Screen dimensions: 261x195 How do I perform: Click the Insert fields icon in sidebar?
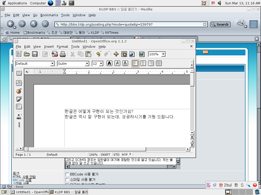[19, 83]
